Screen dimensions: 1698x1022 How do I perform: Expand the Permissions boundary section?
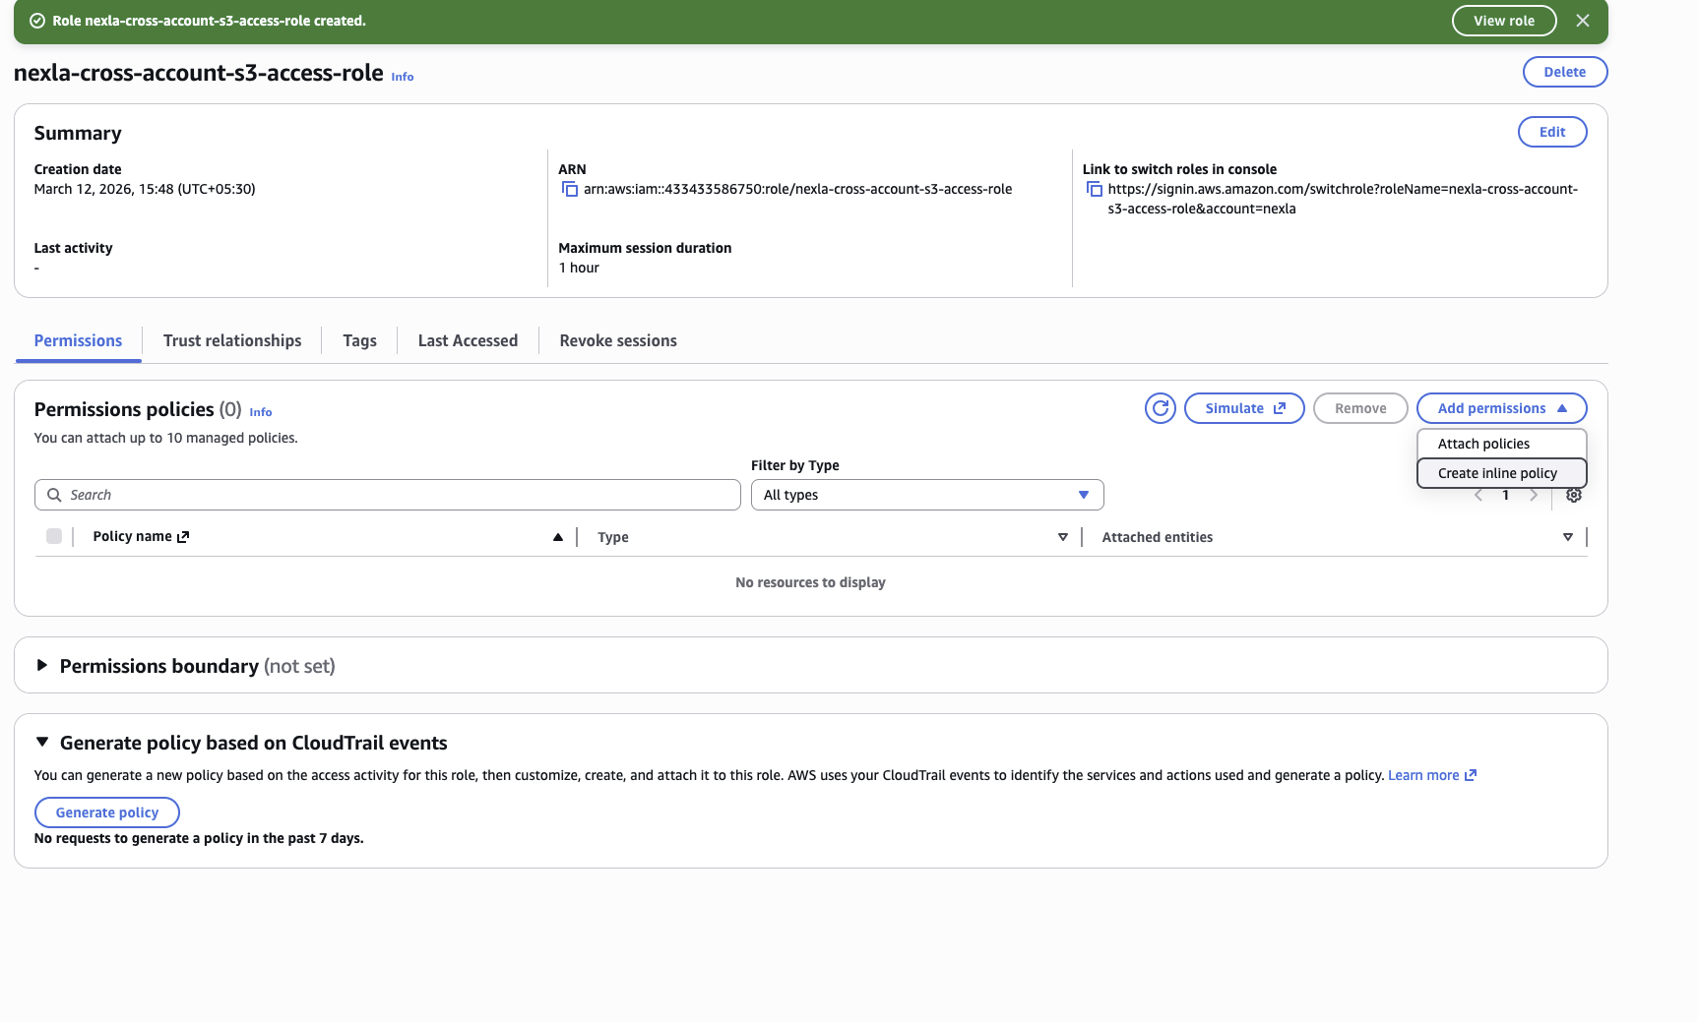41,665
